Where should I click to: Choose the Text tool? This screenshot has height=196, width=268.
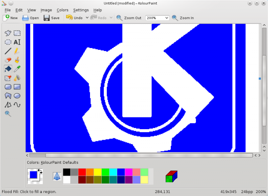point(17,42)
